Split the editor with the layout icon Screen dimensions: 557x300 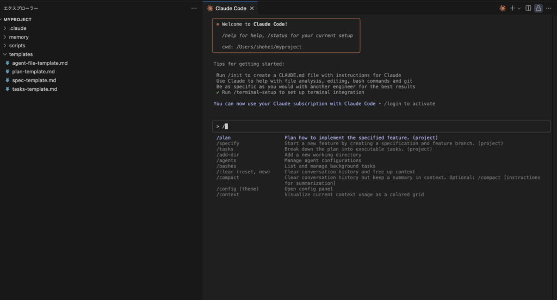[x=528, y=8]
